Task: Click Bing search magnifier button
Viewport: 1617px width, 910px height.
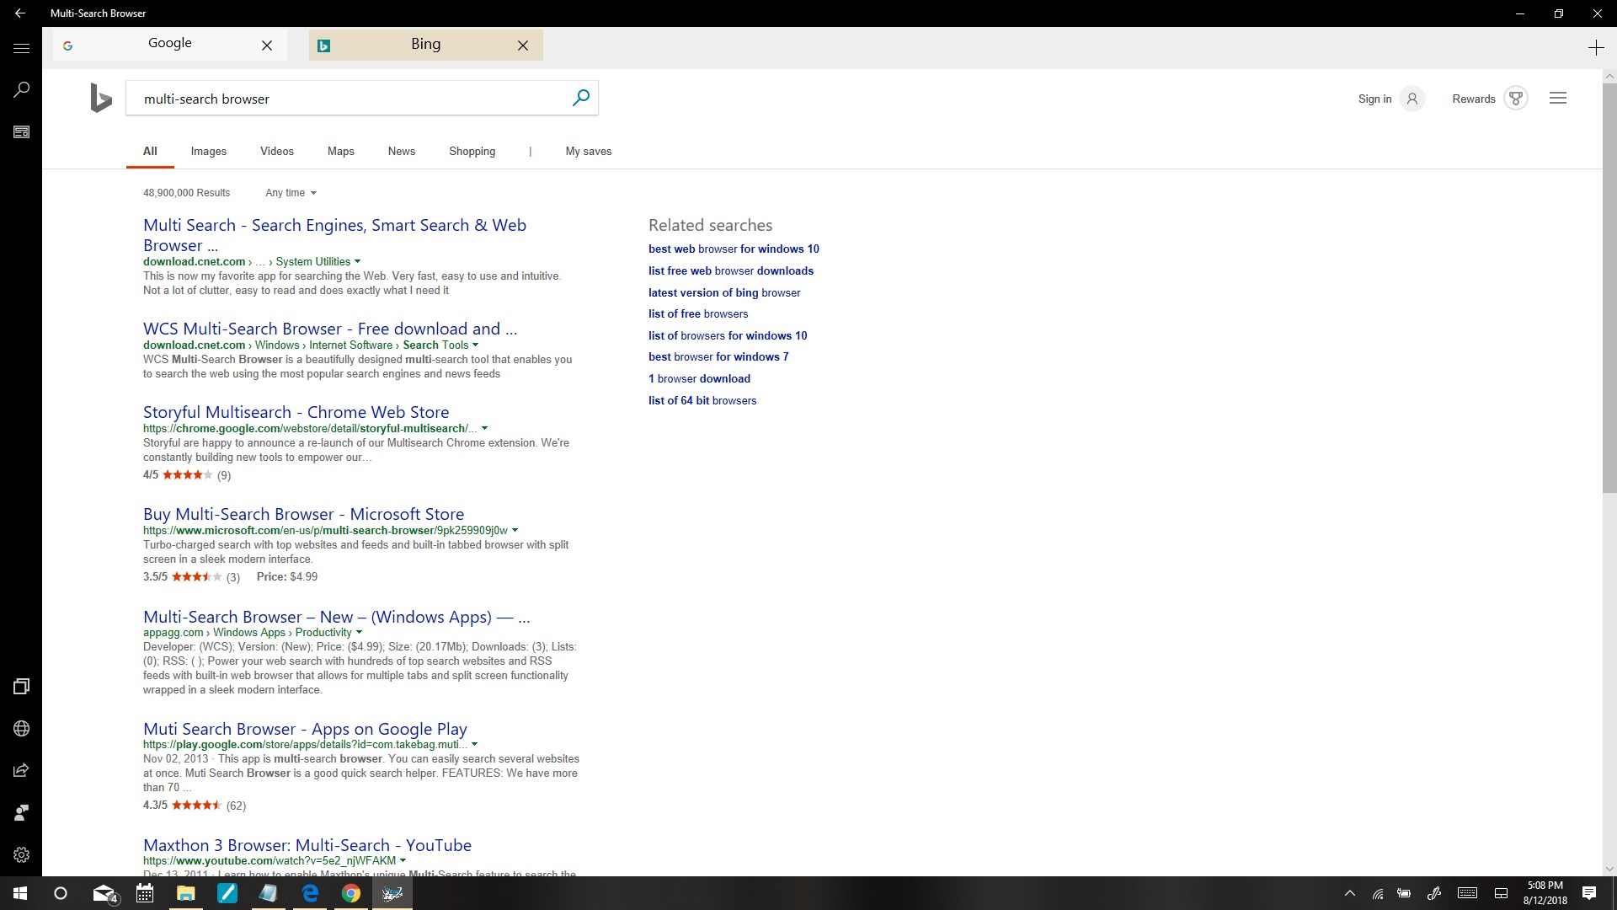Action: pyautogui.click(x=580, y=98)
